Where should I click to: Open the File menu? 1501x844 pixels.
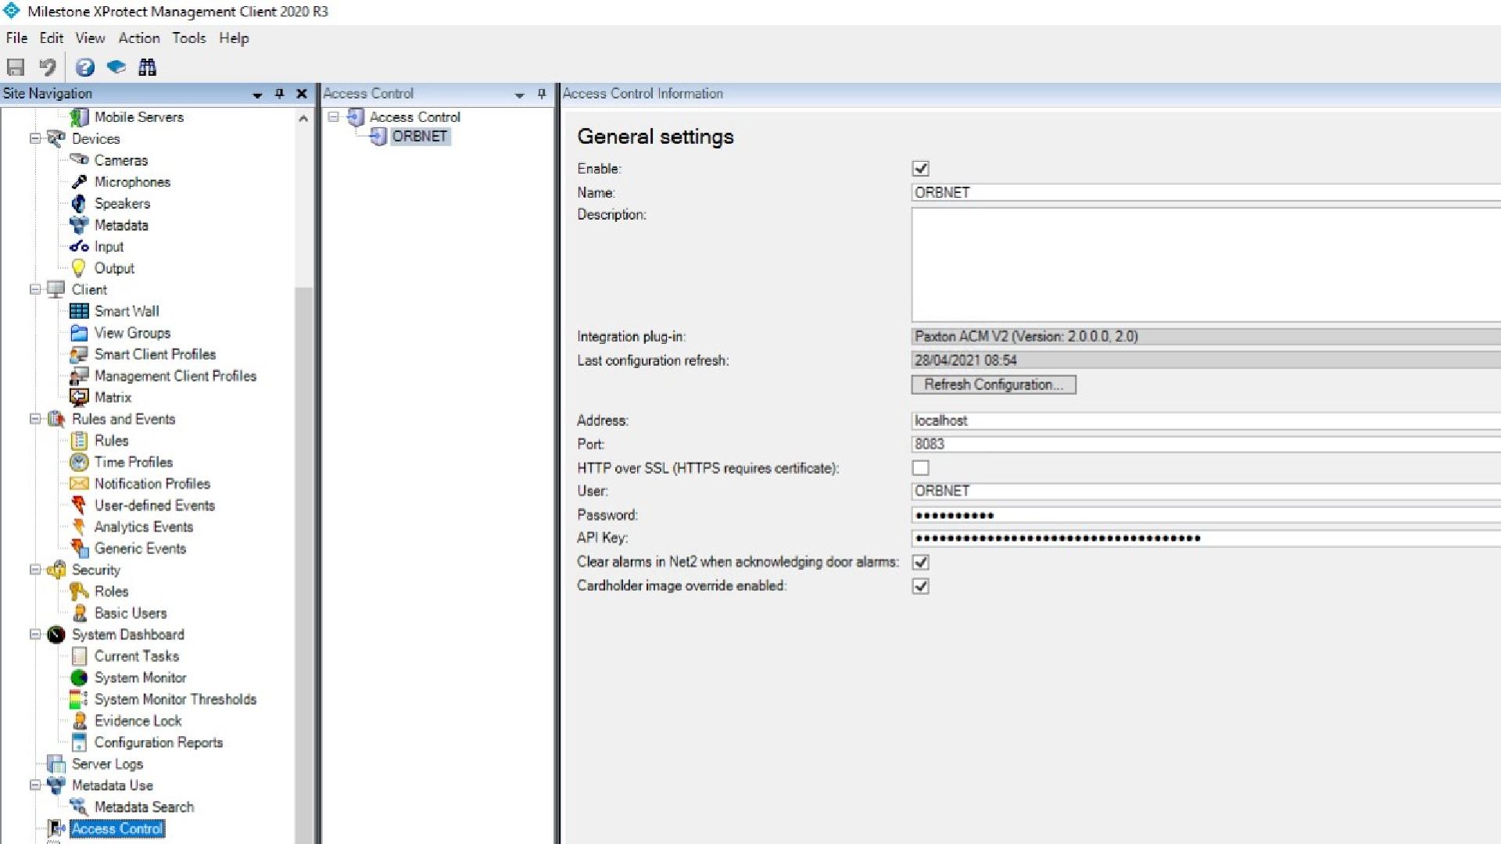pyautogui.click(x=16, y=38)
